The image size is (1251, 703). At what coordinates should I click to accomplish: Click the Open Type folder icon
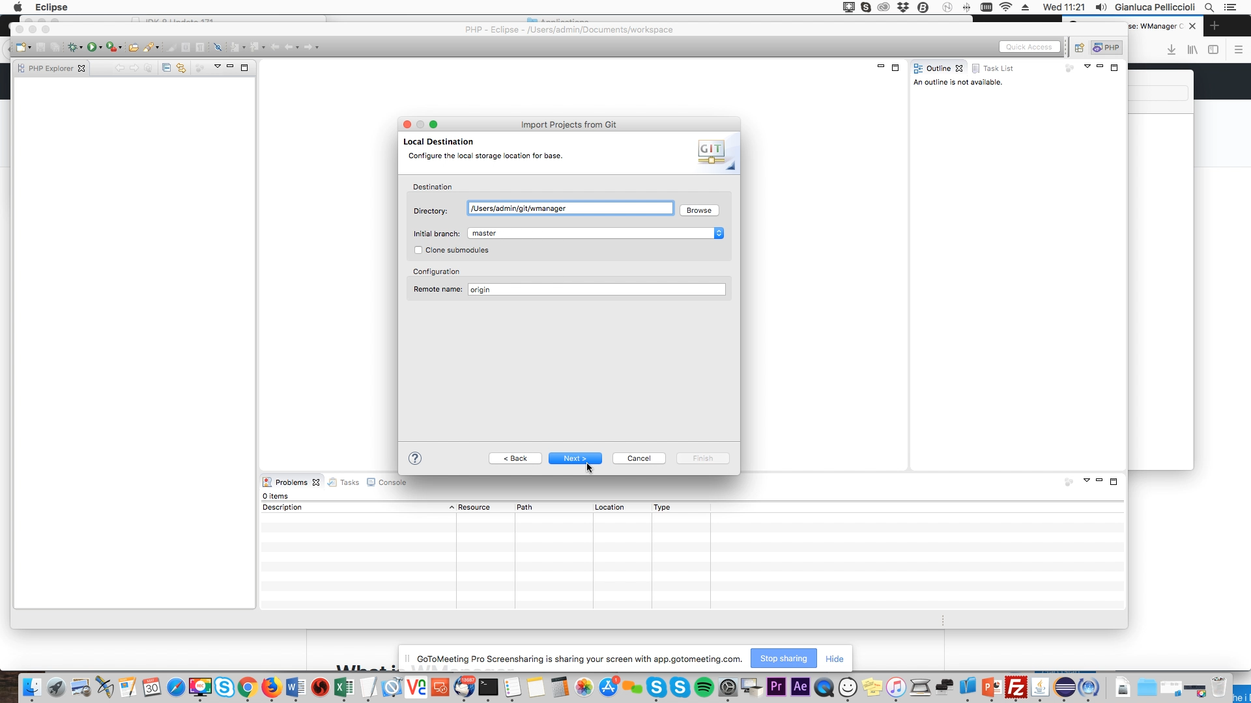pos(133,47)
